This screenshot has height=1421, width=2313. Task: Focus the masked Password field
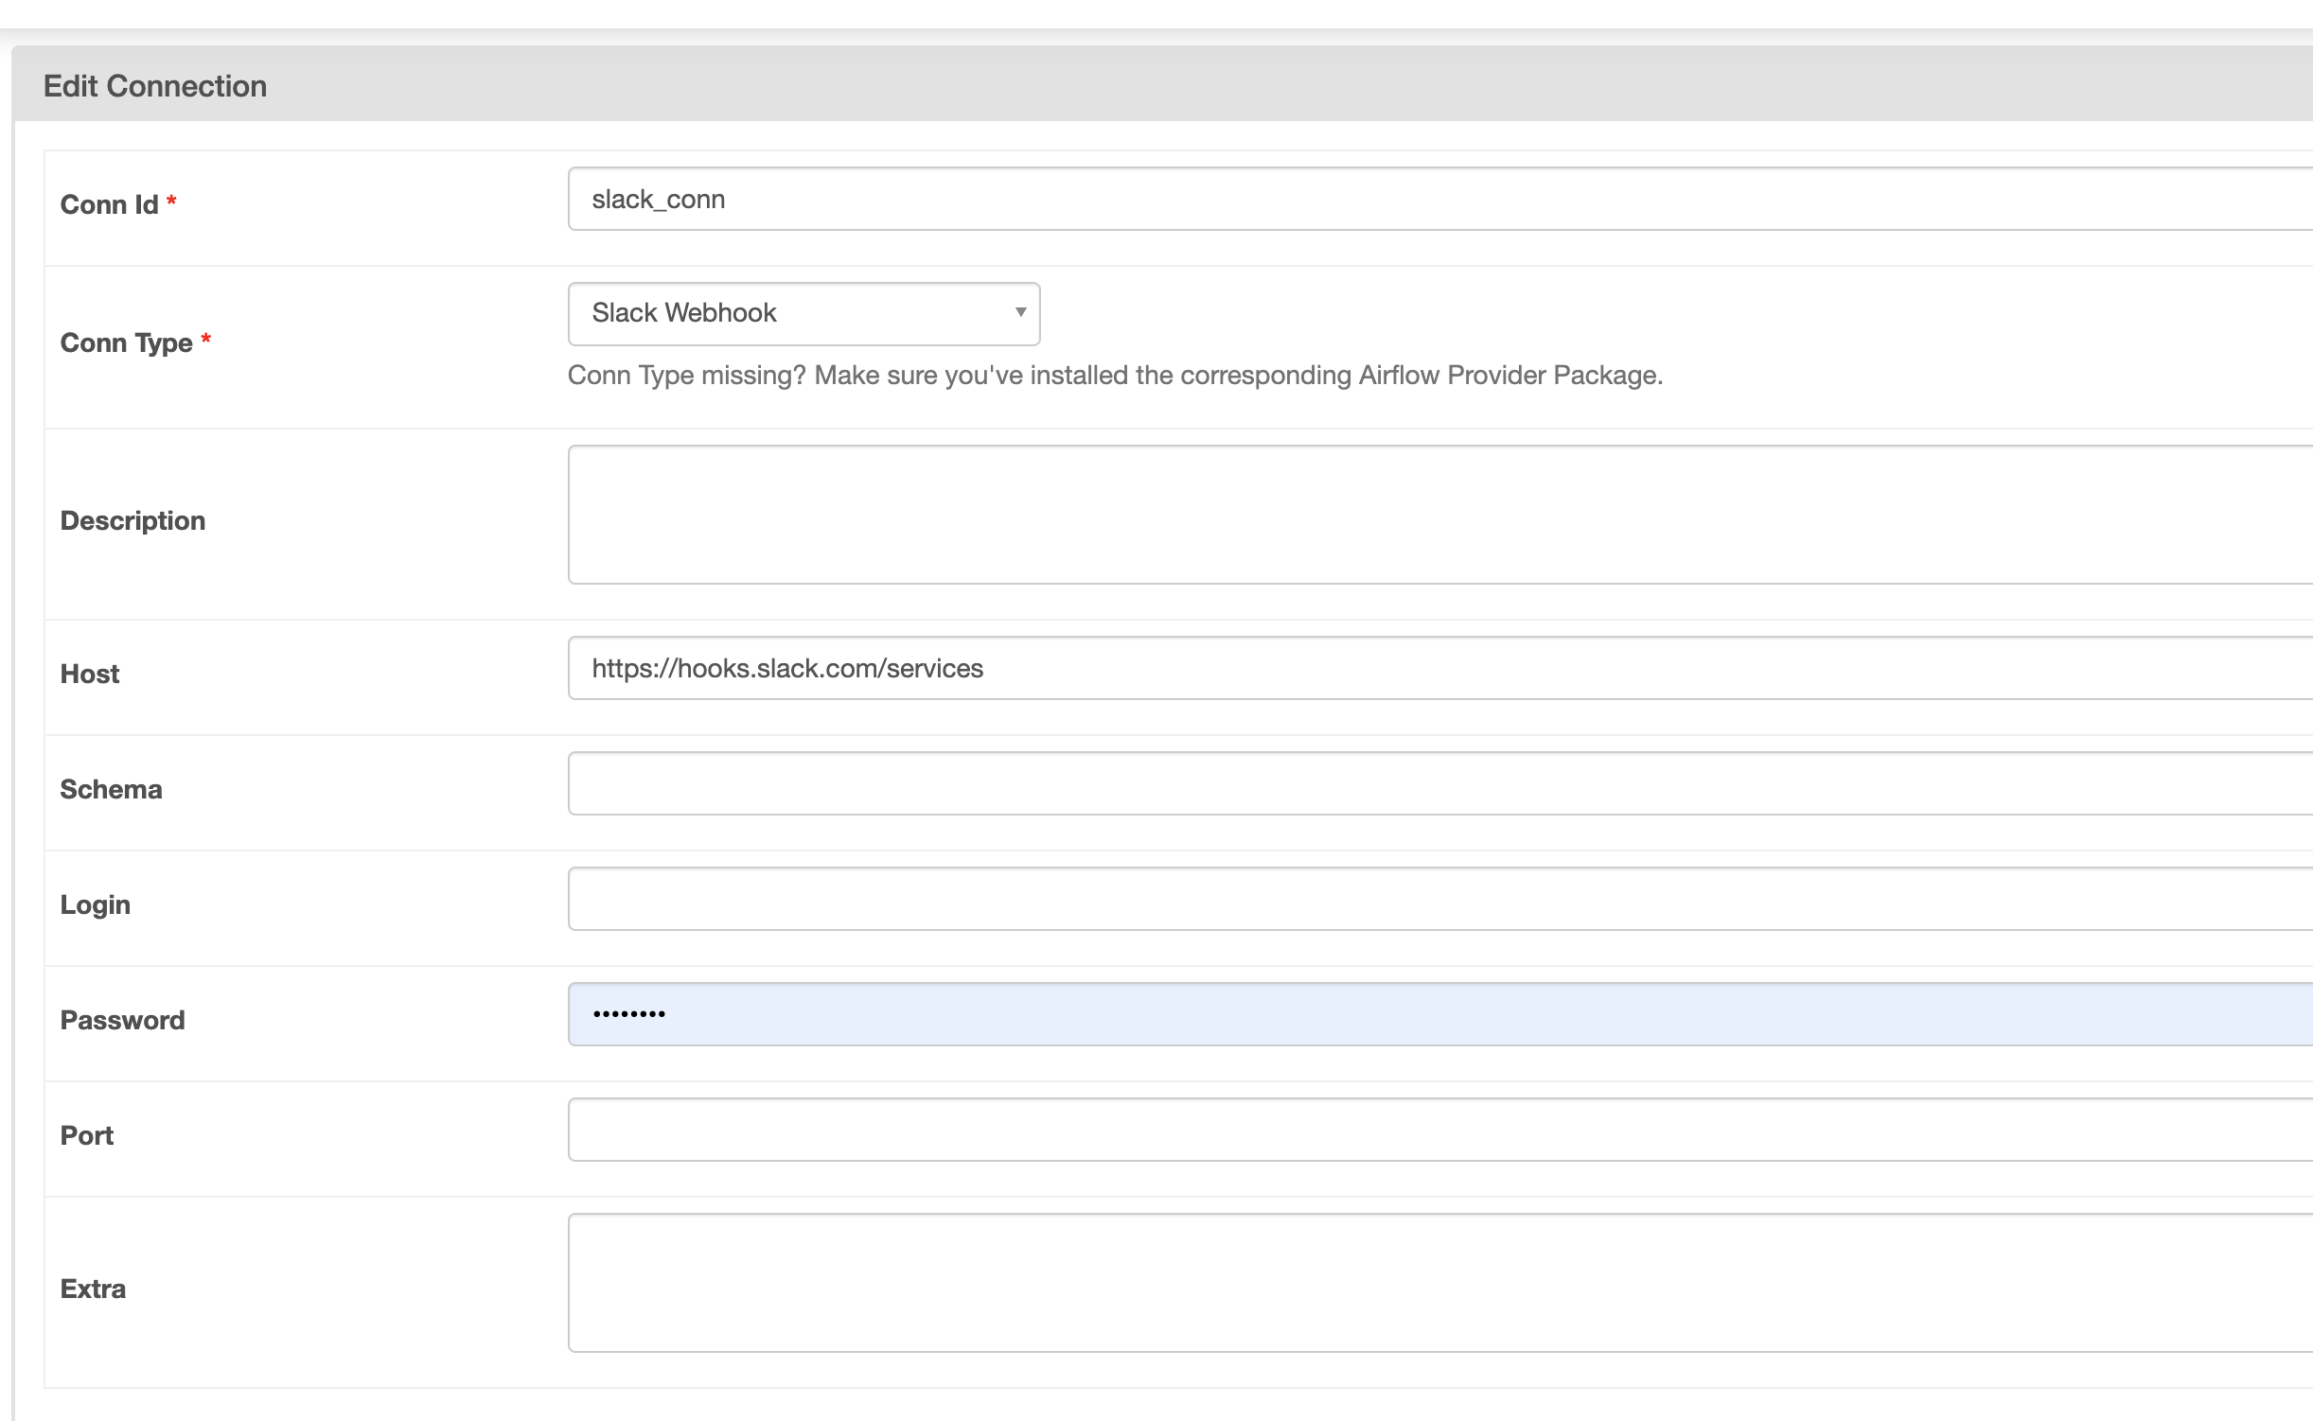(x=1439, y=1014)
